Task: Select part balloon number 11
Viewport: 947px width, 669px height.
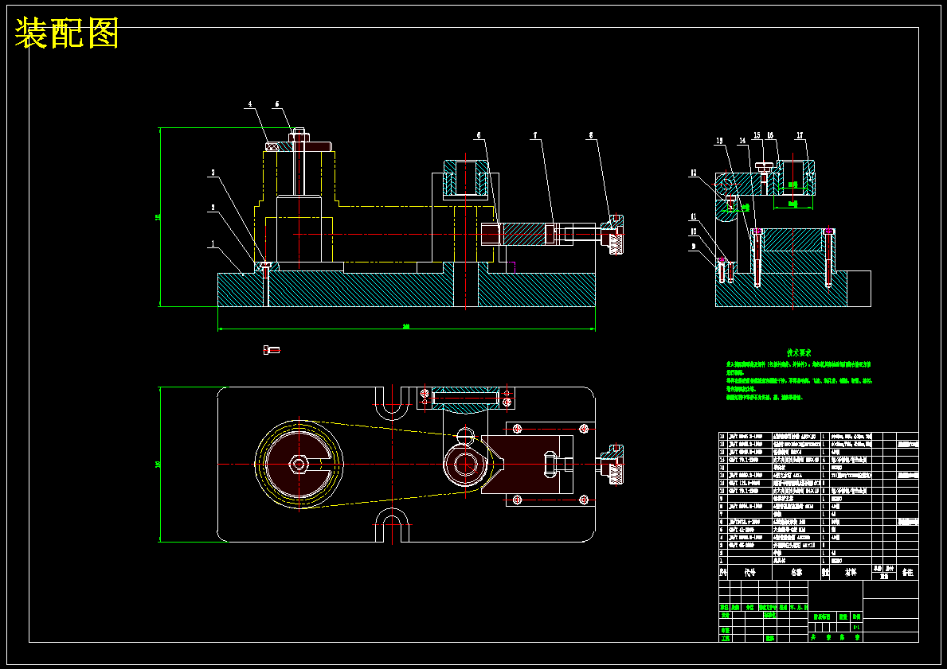Action: pos(694,216)
